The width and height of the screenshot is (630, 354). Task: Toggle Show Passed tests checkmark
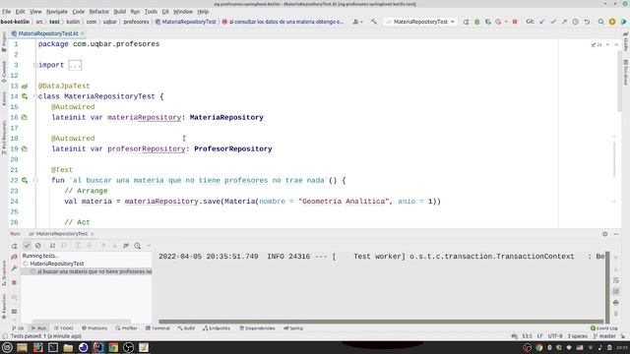[x=27, y=246]
